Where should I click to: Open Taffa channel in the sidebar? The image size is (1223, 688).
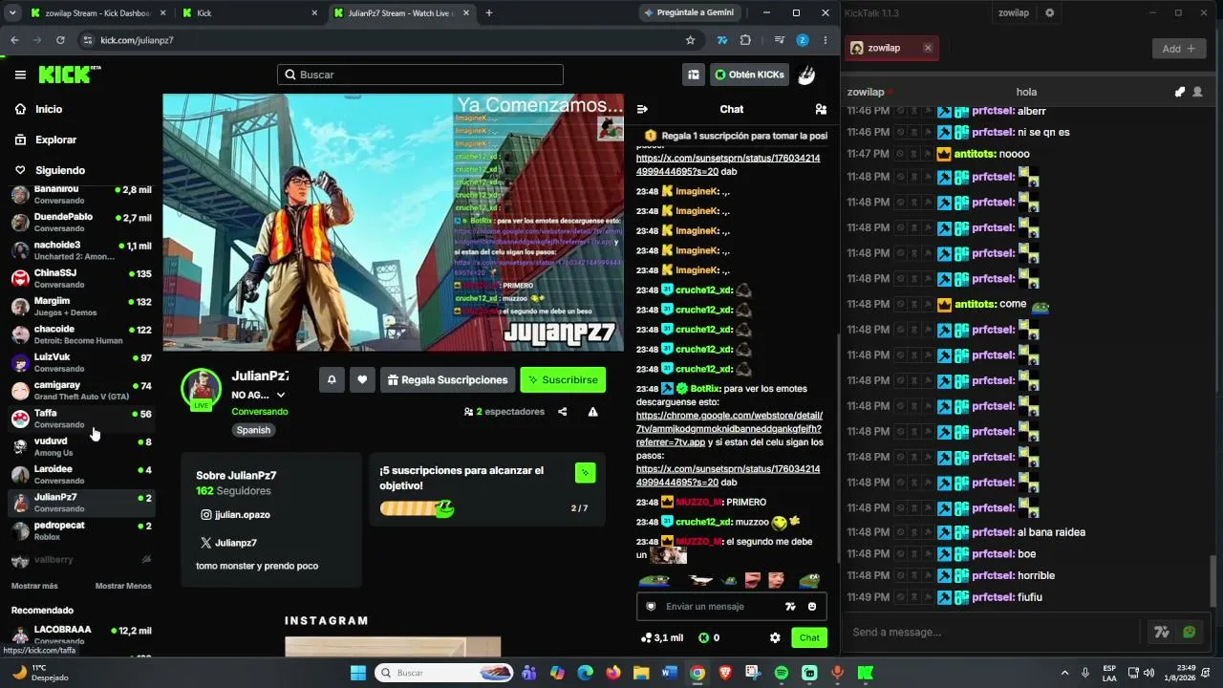point(81,419)
